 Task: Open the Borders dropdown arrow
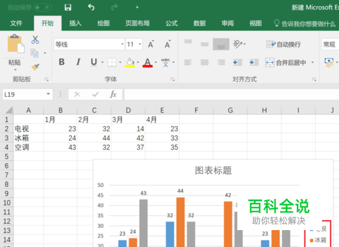tap(120, 62)
